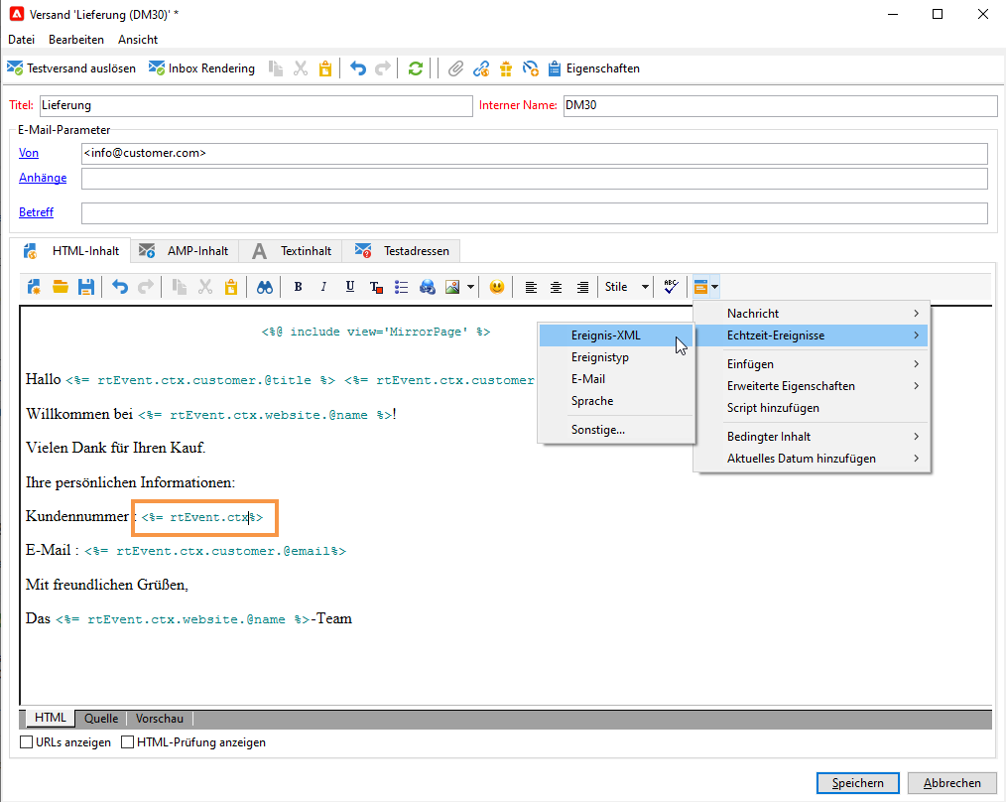Expand Erweiterte Eigenschaften submenu
1006x802 pixels.
813,386
